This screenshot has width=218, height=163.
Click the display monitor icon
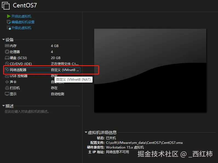coord(7,94)
